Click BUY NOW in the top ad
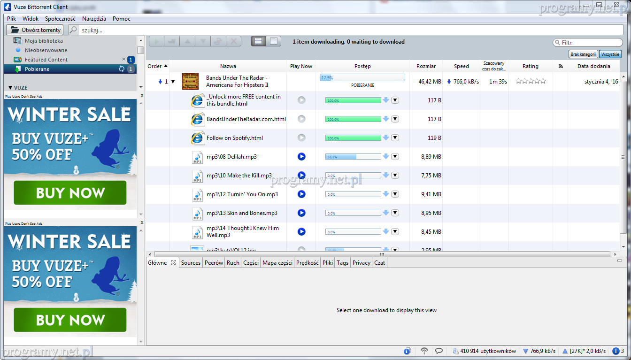Image resolution: width=631 pixels, height=360 pixels. 70,193
